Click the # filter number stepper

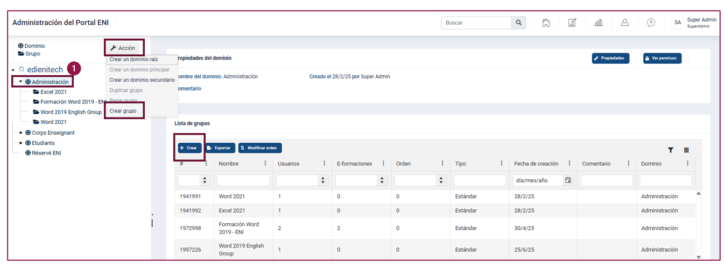(204, 180)
